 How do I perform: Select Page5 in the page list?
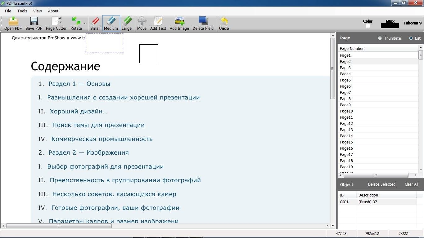coord(378,80)
